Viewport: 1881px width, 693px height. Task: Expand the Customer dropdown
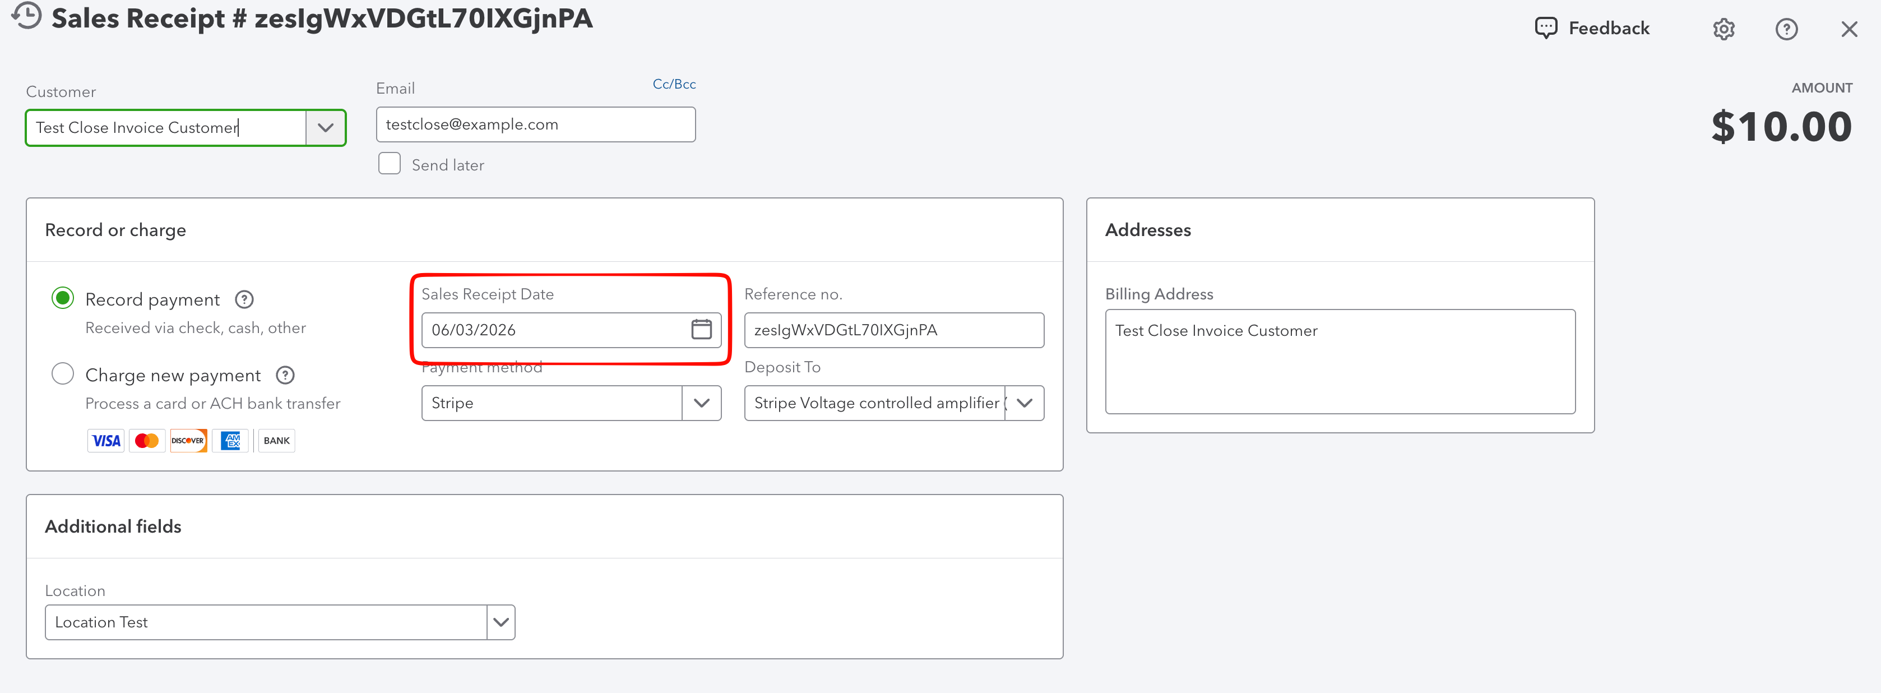[x=325, y=128]
